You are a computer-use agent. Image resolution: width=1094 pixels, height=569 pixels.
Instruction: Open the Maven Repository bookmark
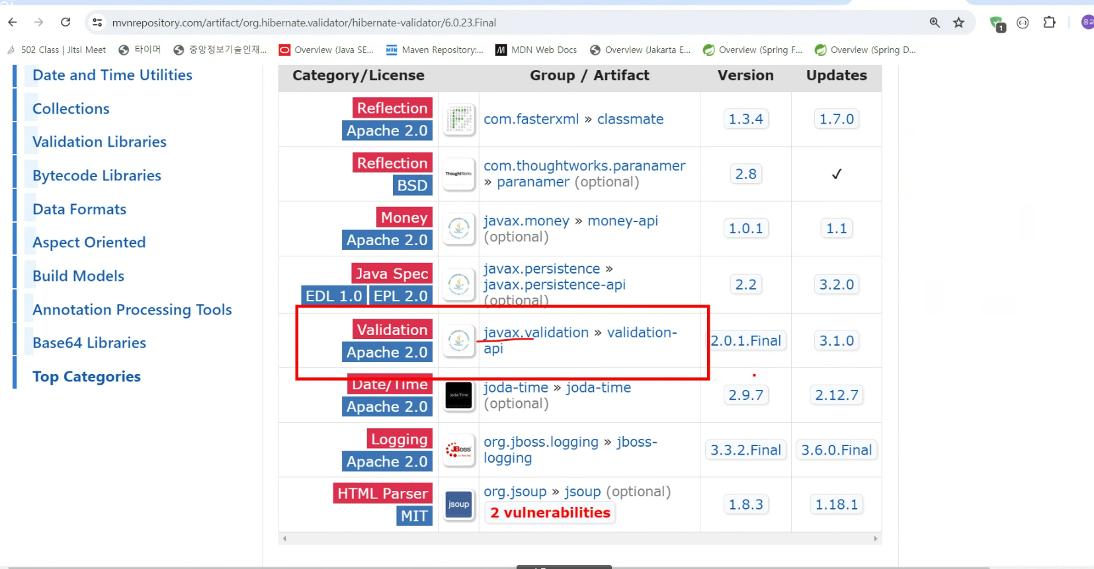tap(435, 50)
